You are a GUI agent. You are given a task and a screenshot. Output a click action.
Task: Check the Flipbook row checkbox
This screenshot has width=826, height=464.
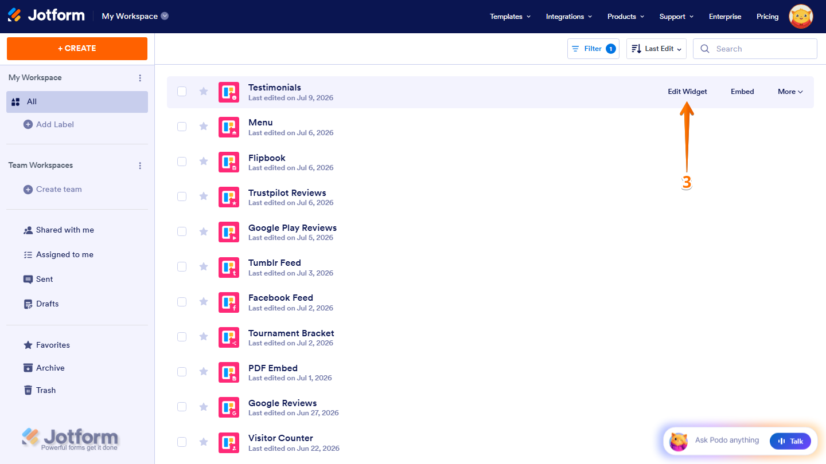pyautogui.click(x=182, y=162)
